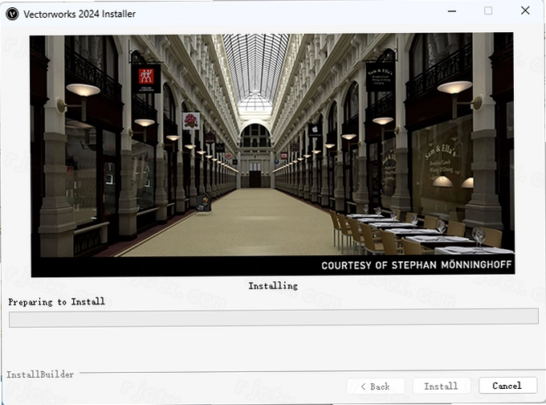546x405 pixels.
Task: Click the 'Installing' heading text
Action: (x=273, y=286)
